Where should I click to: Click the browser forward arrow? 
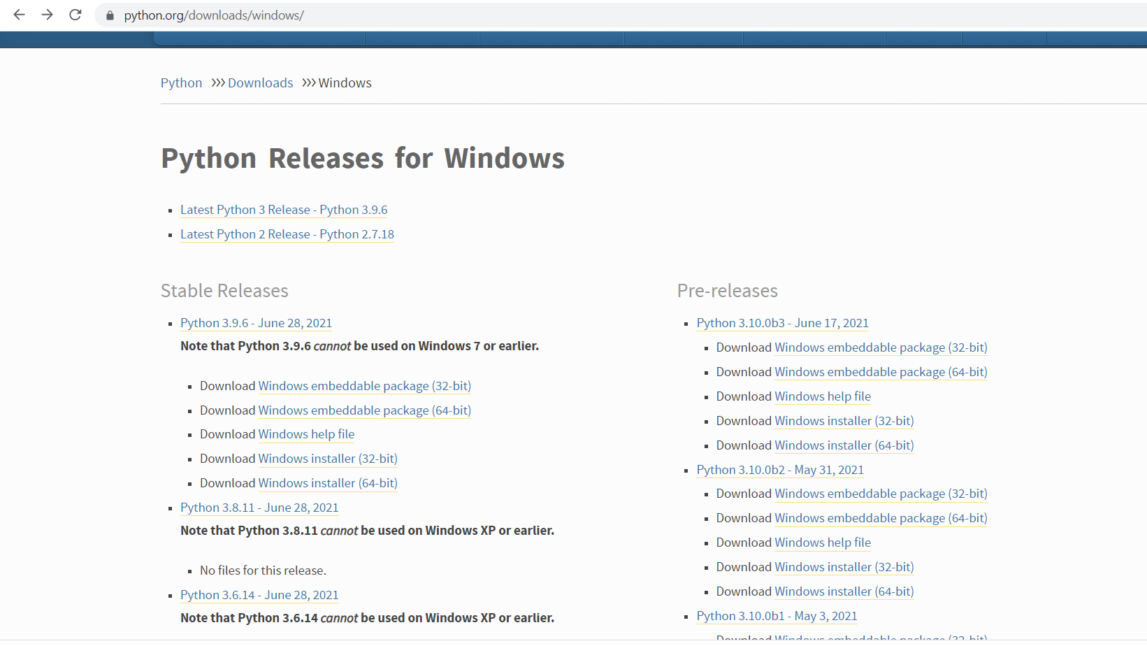(x=47, y=15)
